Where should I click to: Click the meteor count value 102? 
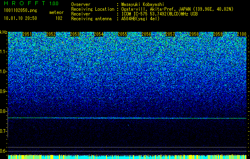(x=59, y=18)
